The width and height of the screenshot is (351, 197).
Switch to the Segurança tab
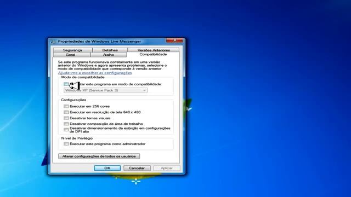72,50
